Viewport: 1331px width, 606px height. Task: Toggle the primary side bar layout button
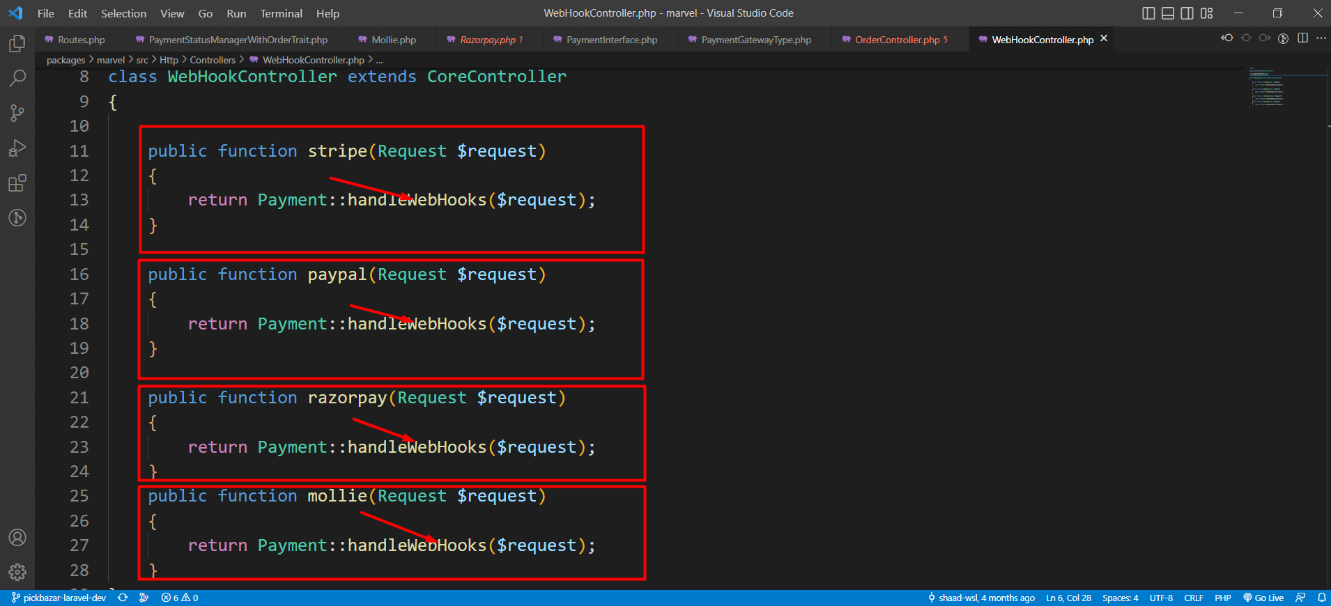[1148, 13]
